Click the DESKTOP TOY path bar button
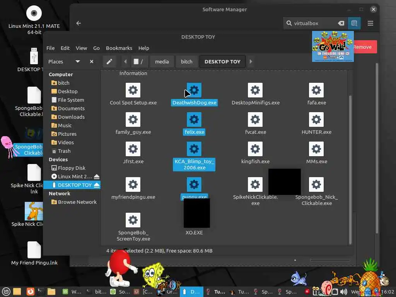The image size is (396, 297). click(222, 61)
